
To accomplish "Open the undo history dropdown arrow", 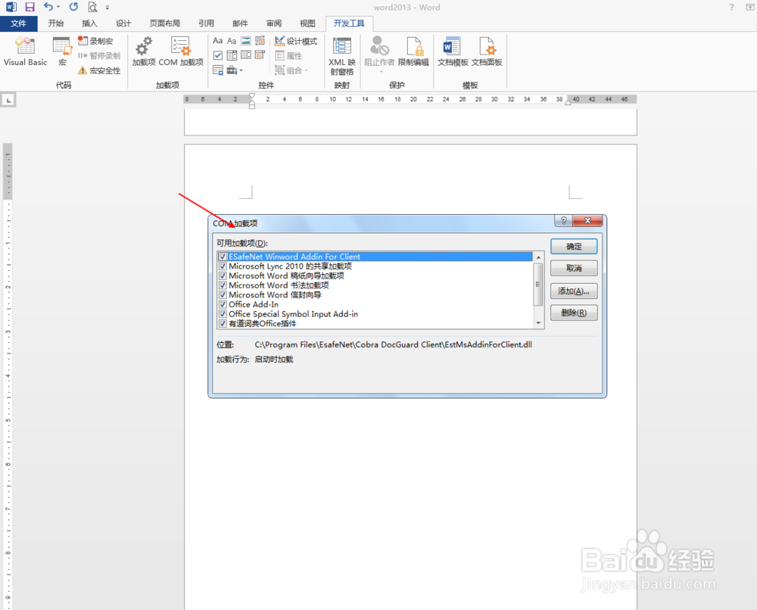I will pos(58,8).
